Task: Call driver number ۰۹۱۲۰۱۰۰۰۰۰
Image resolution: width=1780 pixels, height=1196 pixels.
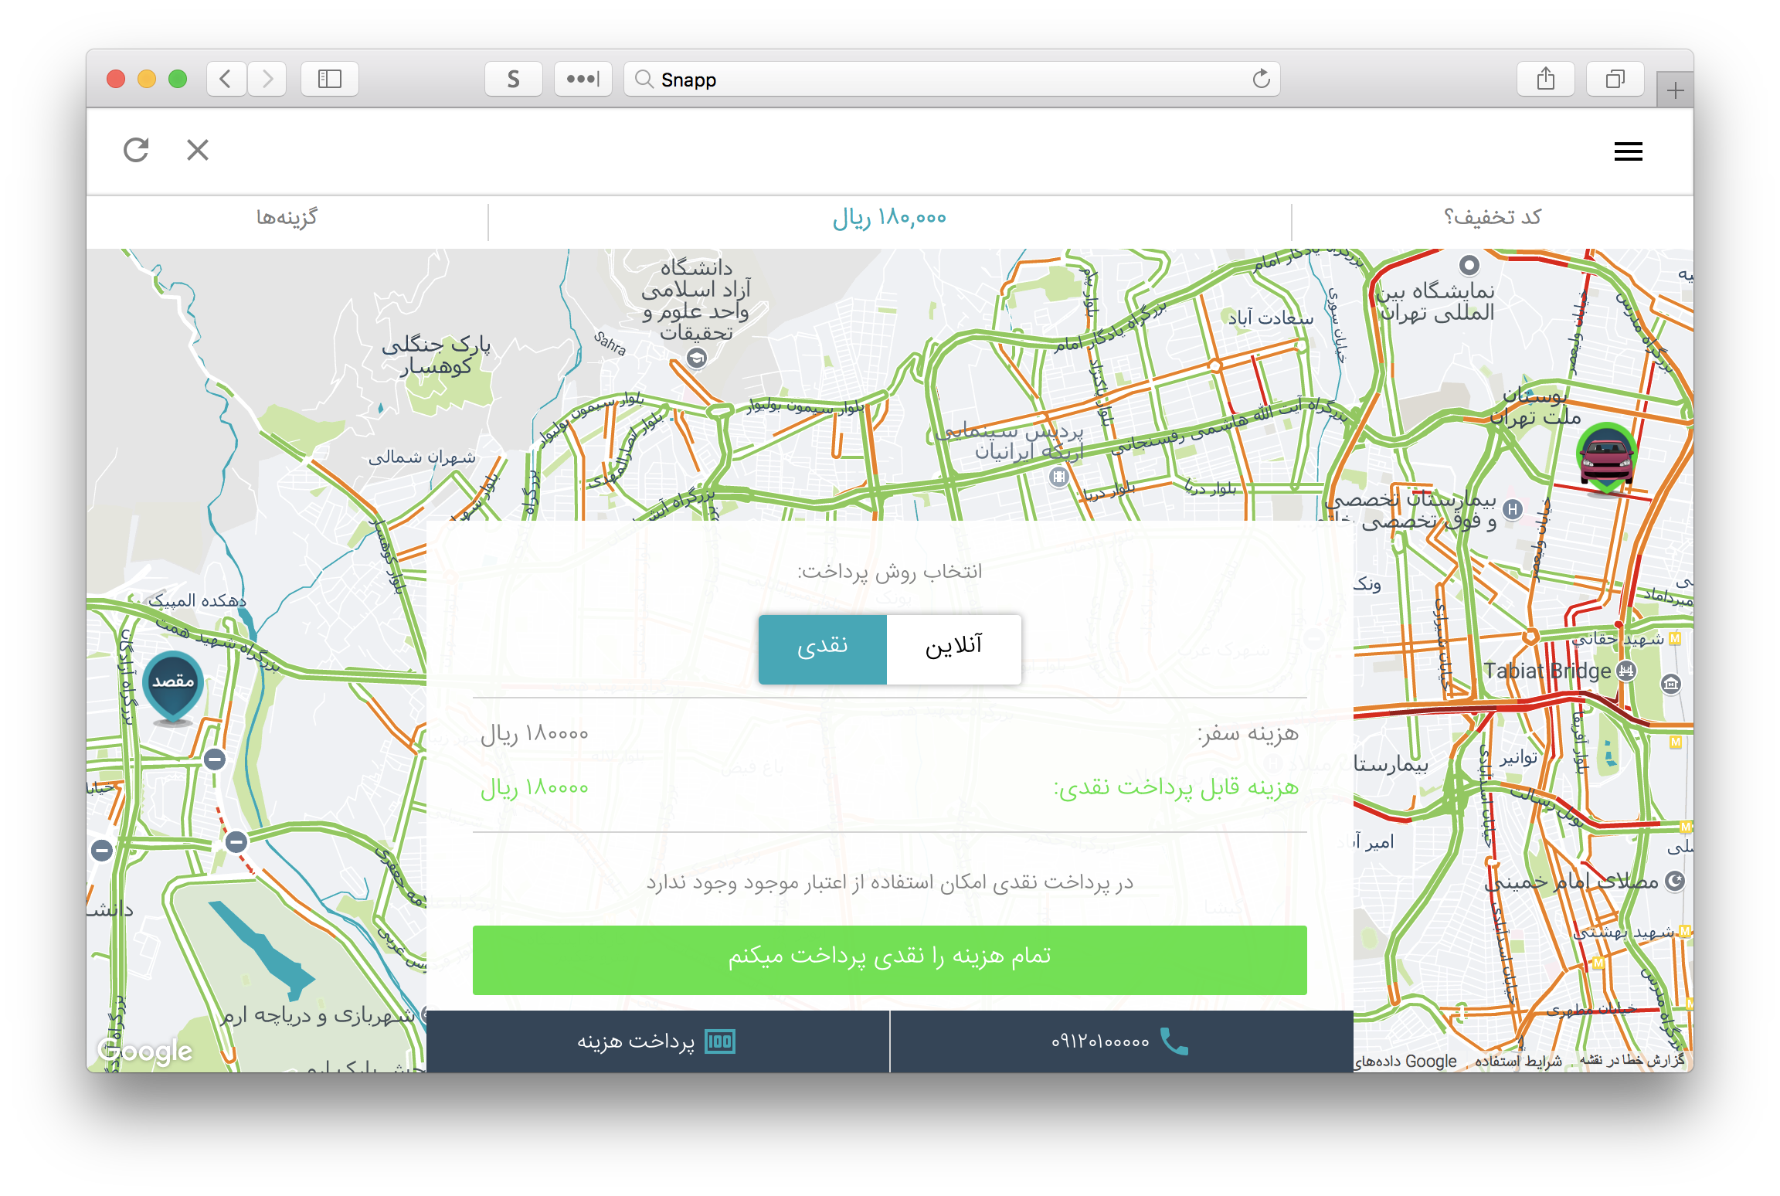Action: tap(1100, 1042)
